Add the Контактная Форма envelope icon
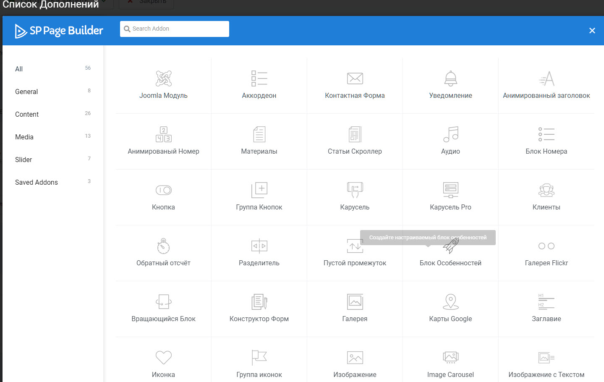This screenshot has height=382, width=604. point(355,78)
